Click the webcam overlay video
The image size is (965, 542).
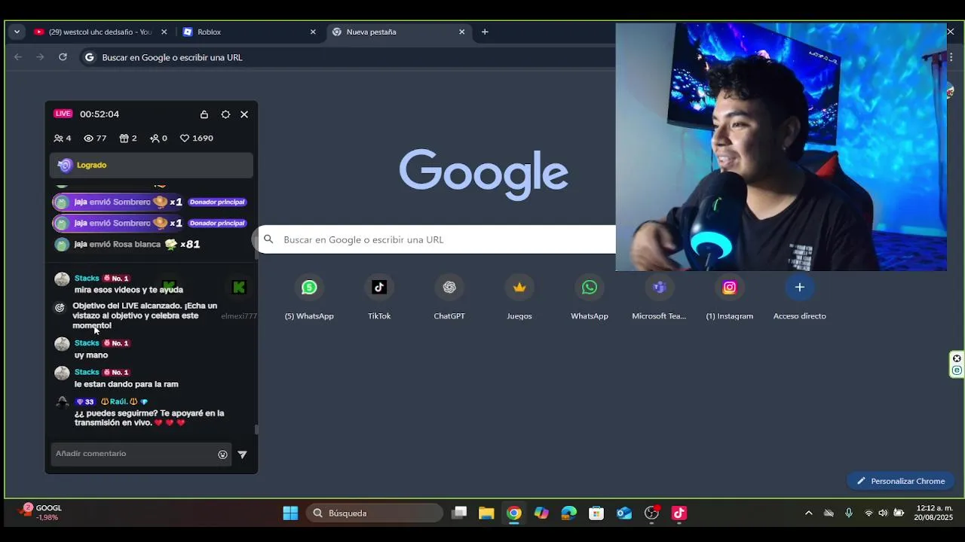(781, 147)
